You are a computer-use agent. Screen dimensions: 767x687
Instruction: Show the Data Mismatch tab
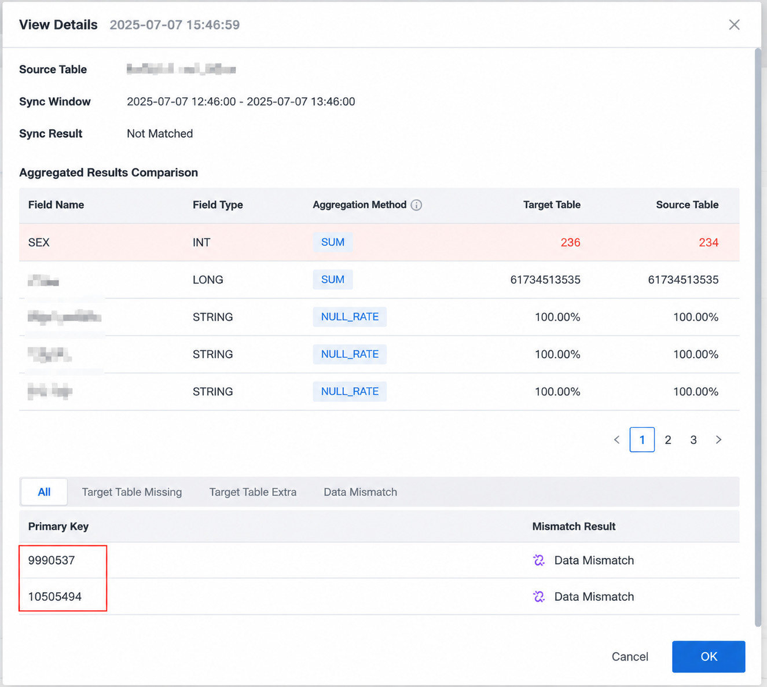coord(361,492)
